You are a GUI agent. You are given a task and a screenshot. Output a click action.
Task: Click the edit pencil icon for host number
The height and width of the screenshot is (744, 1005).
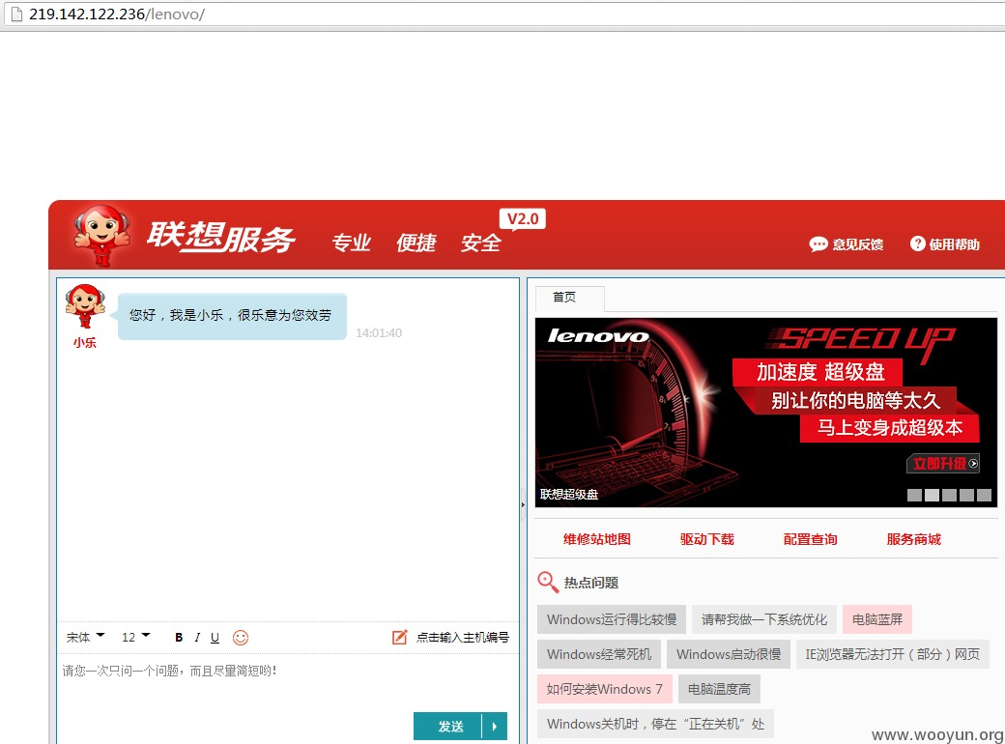pos(399,637)
